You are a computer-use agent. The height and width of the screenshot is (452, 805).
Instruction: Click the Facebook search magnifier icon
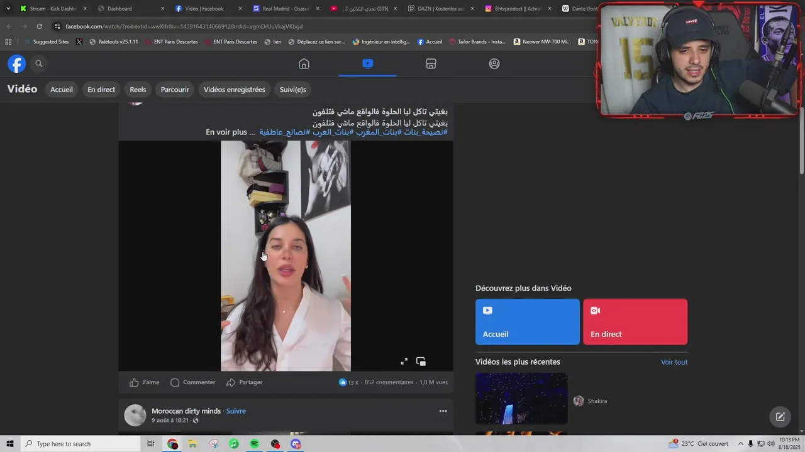[x=39, y=63]
